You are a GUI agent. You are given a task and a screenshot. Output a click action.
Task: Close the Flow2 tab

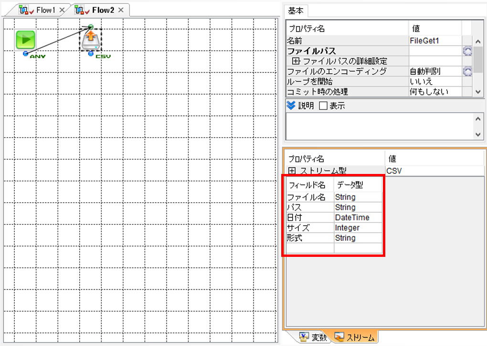(x=121, y=10)
